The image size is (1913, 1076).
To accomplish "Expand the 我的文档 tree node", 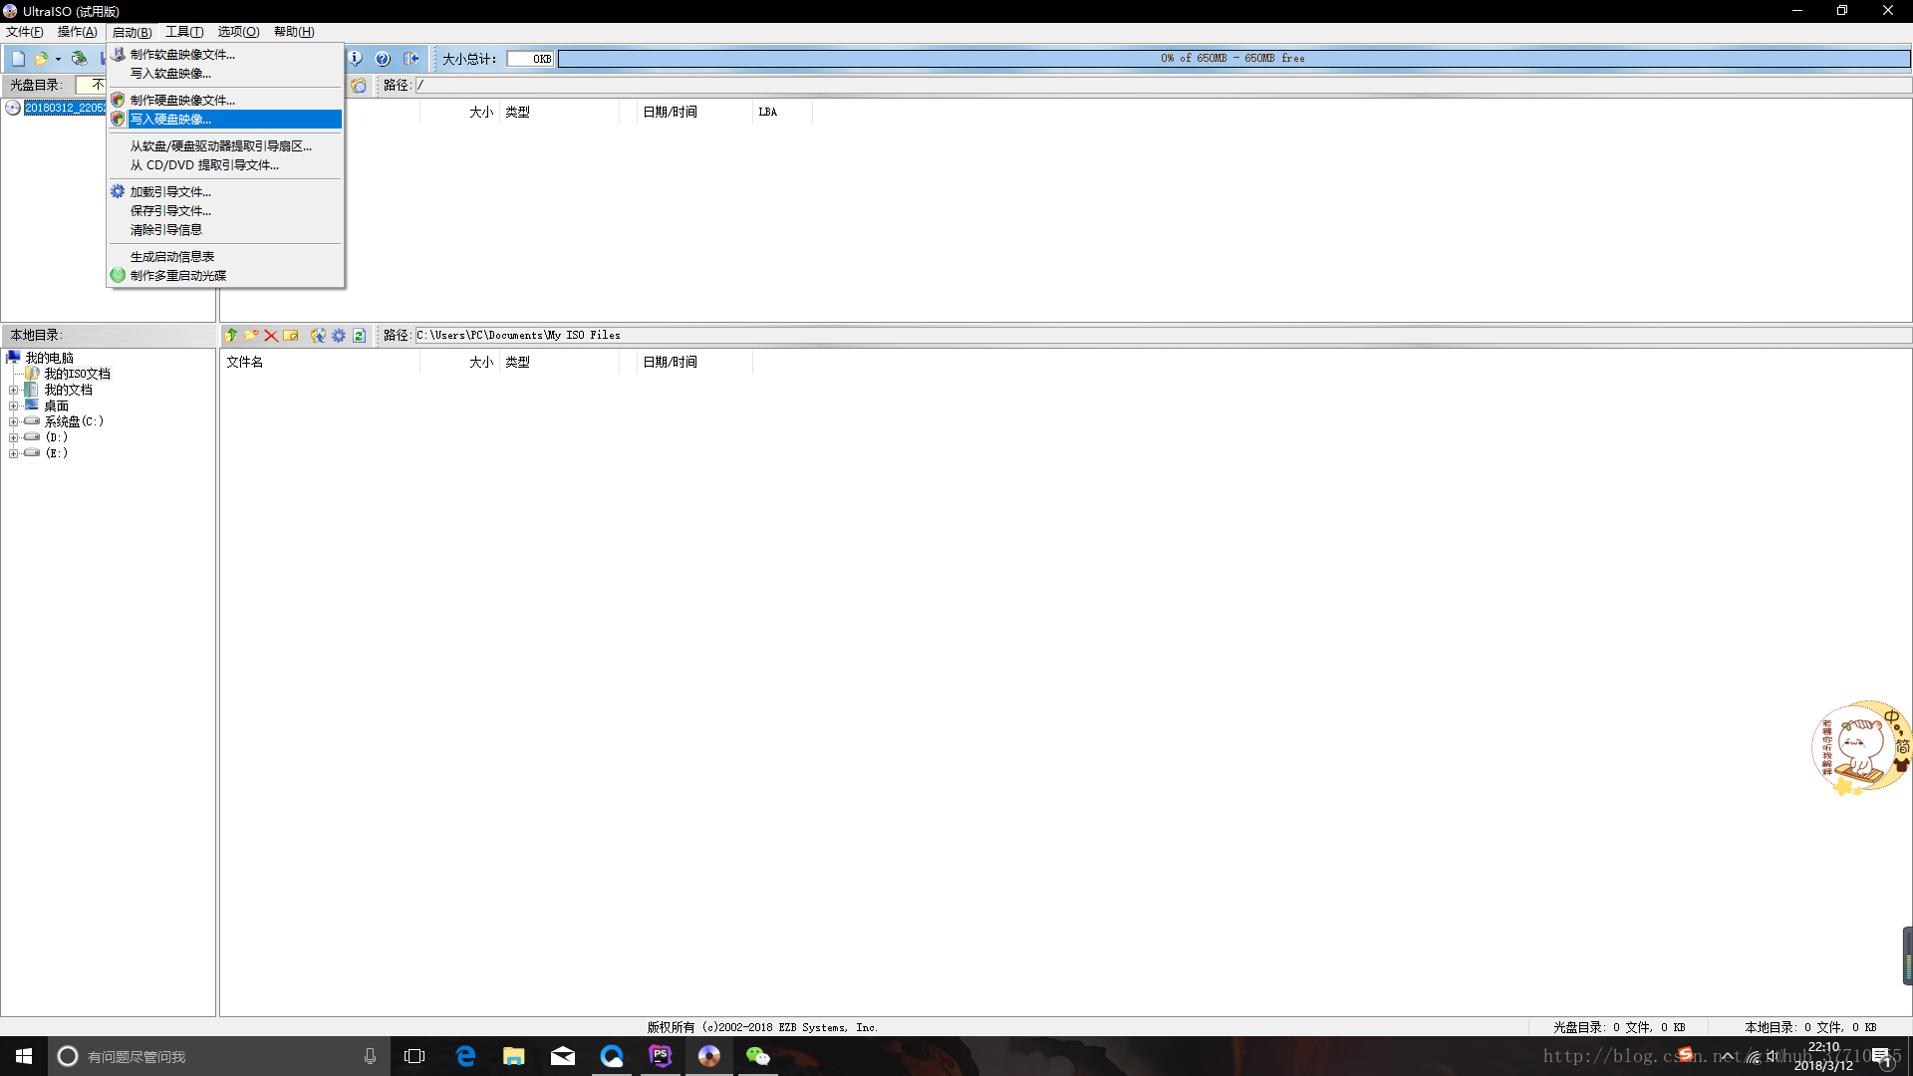I will 14,391.
